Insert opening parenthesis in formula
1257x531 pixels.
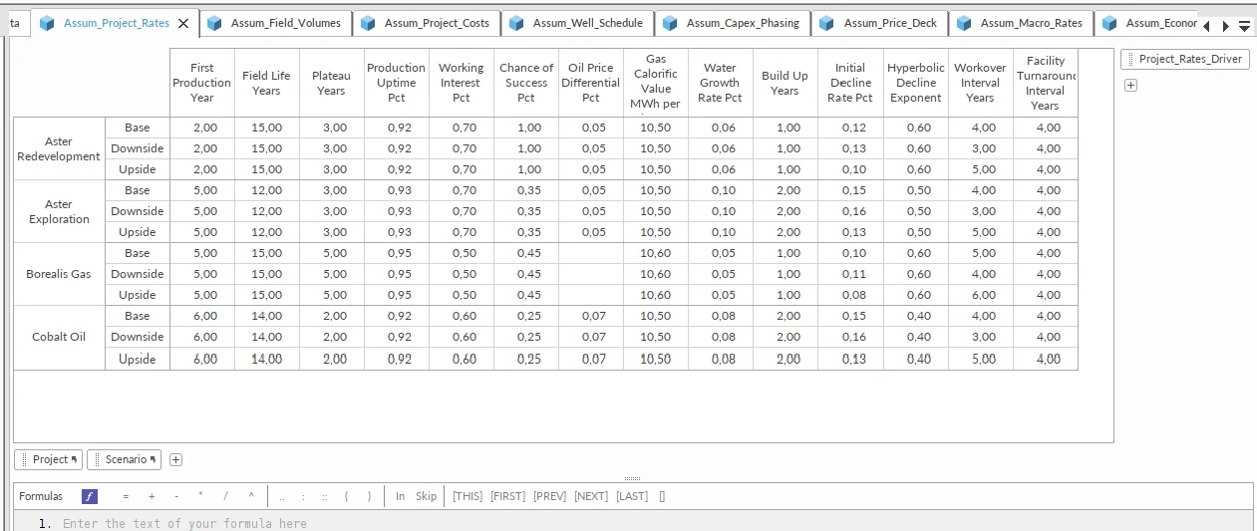tap(346, 496)
